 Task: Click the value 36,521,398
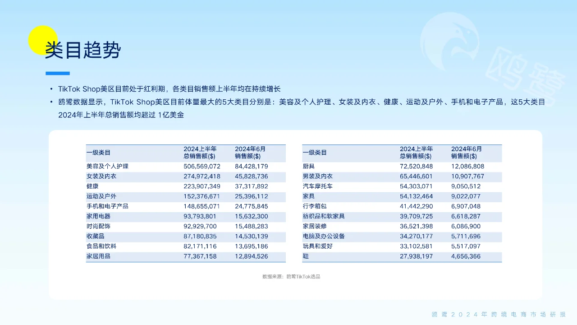coord(417,226)
